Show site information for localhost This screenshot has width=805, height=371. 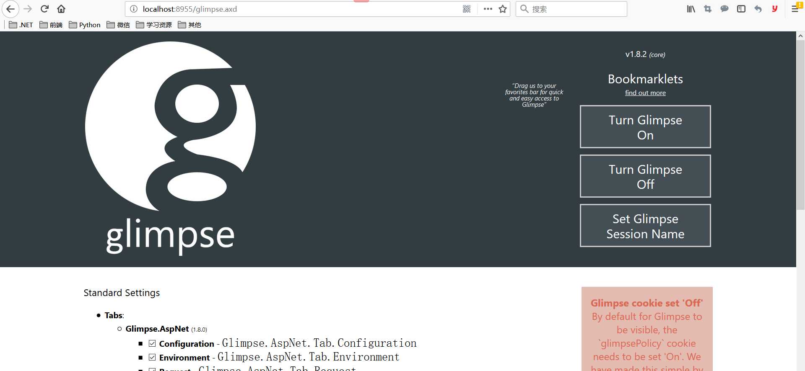pyautogui.click(x=134, y=9)
